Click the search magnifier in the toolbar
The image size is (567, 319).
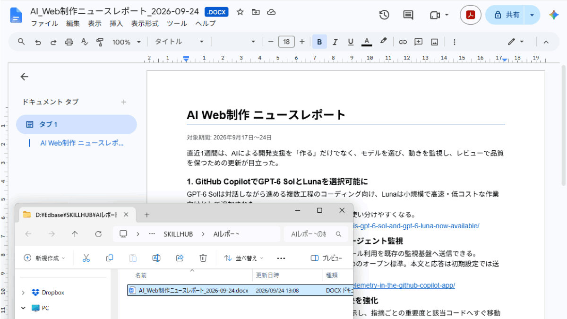pyautogui.click(x=21, y=42)
